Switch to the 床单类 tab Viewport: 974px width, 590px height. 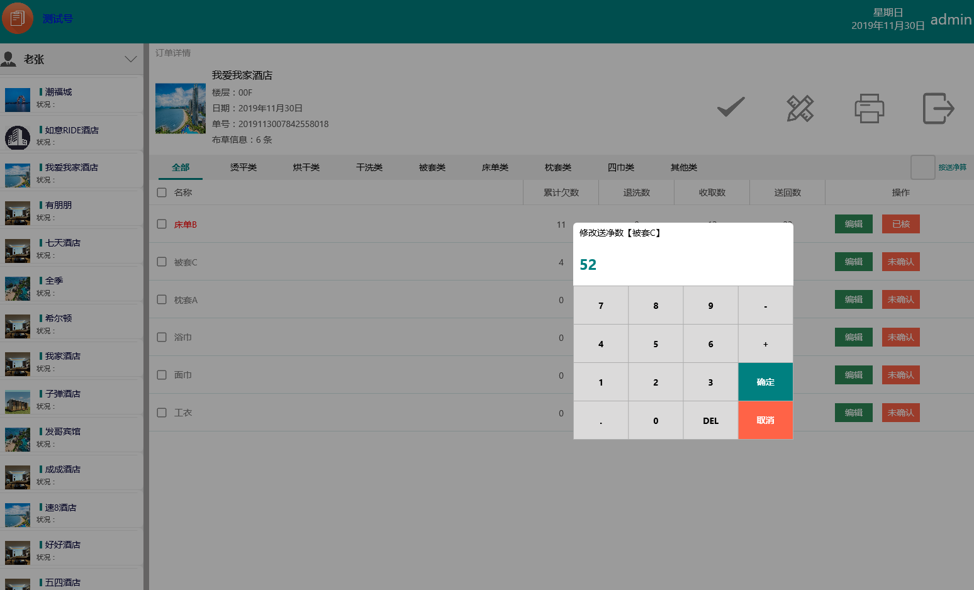pos(495,167)
